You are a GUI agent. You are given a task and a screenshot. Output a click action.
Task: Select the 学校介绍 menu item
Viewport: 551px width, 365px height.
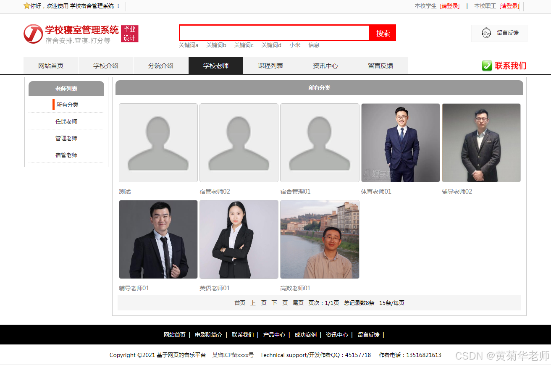point(106,66)
